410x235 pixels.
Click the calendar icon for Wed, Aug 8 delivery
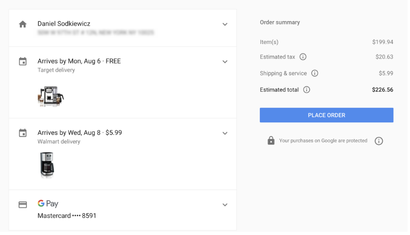(23, 133)
